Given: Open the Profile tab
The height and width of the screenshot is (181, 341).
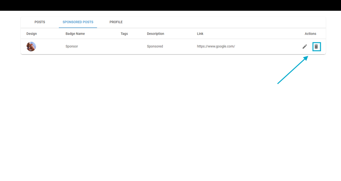Looking at the screenshot, I should tap(116, 22).
